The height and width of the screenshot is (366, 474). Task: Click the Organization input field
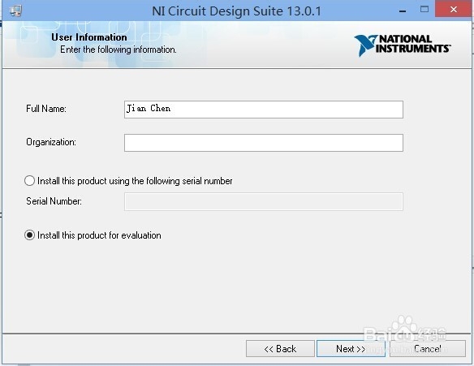click(263, 143)
